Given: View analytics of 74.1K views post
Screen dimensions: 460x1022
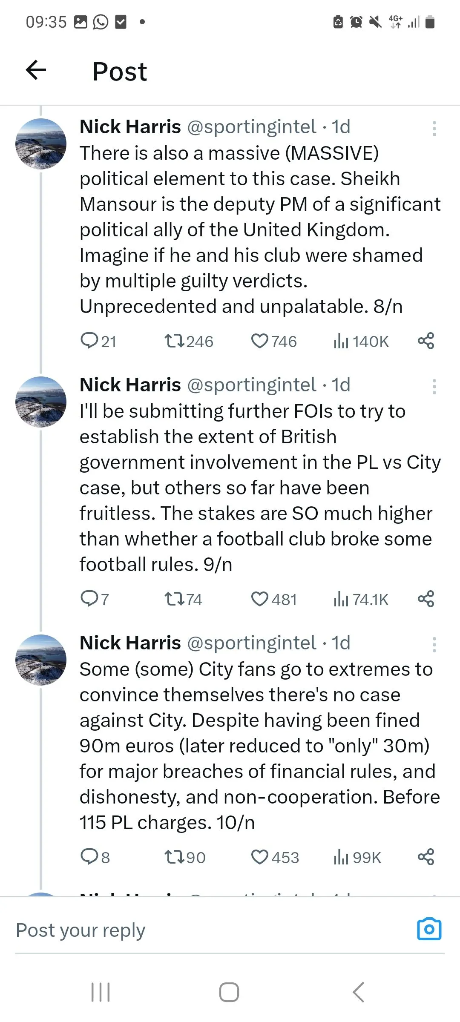Looking at the screenshot, I should [x=361, y=599].
